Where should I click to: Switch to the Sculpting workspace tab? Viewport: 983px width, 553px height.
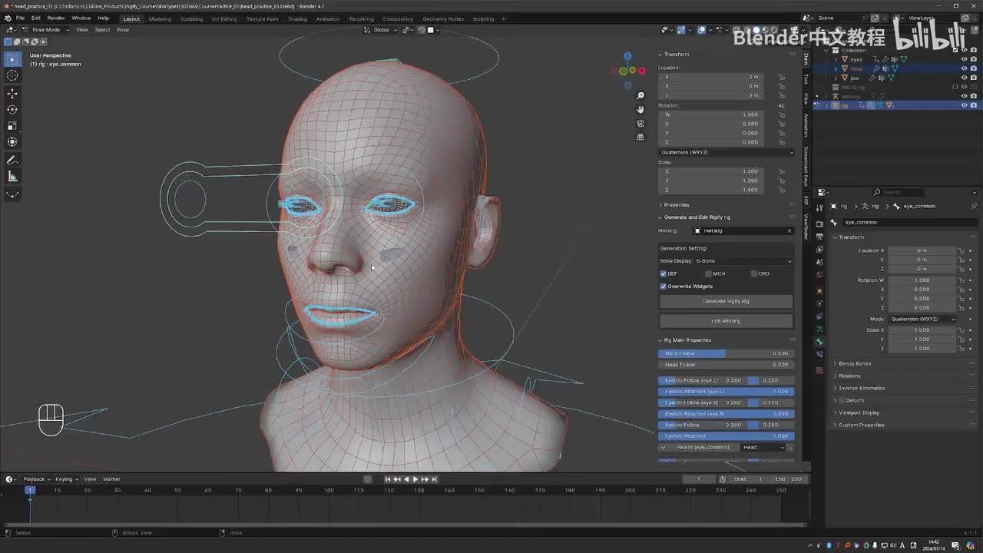click(191, 18)
